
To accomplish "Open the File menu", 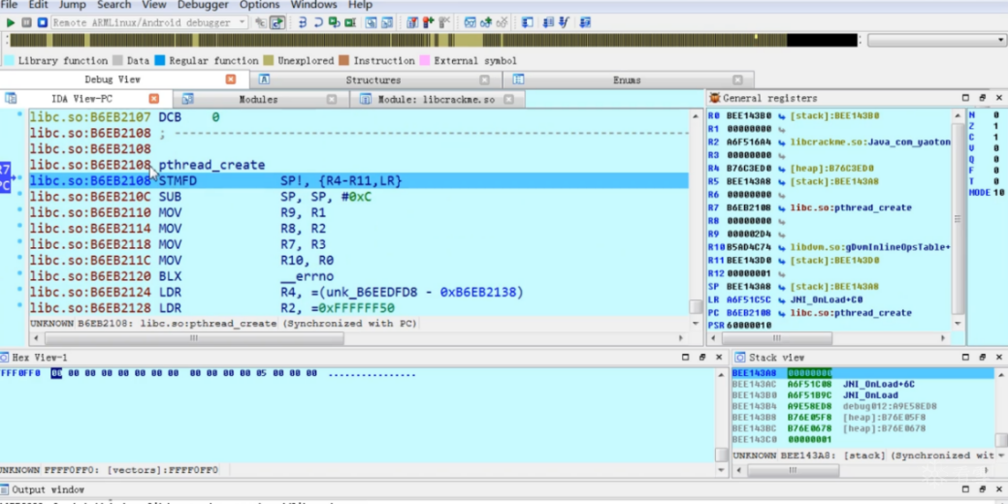I will pos(9,5).
